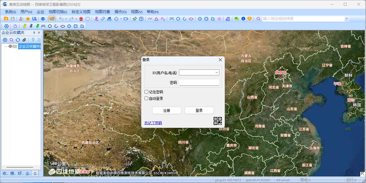Screen dimensions: 366x183
Task: Enable the 自动登录 checkbox
Action: tap(146, 99)
